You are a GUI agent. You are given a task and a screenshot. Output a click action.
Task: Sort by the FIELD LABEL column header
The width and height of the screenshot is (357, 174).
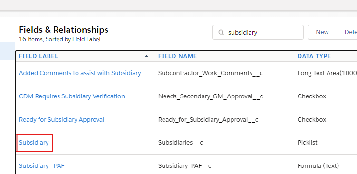point(39,56)
